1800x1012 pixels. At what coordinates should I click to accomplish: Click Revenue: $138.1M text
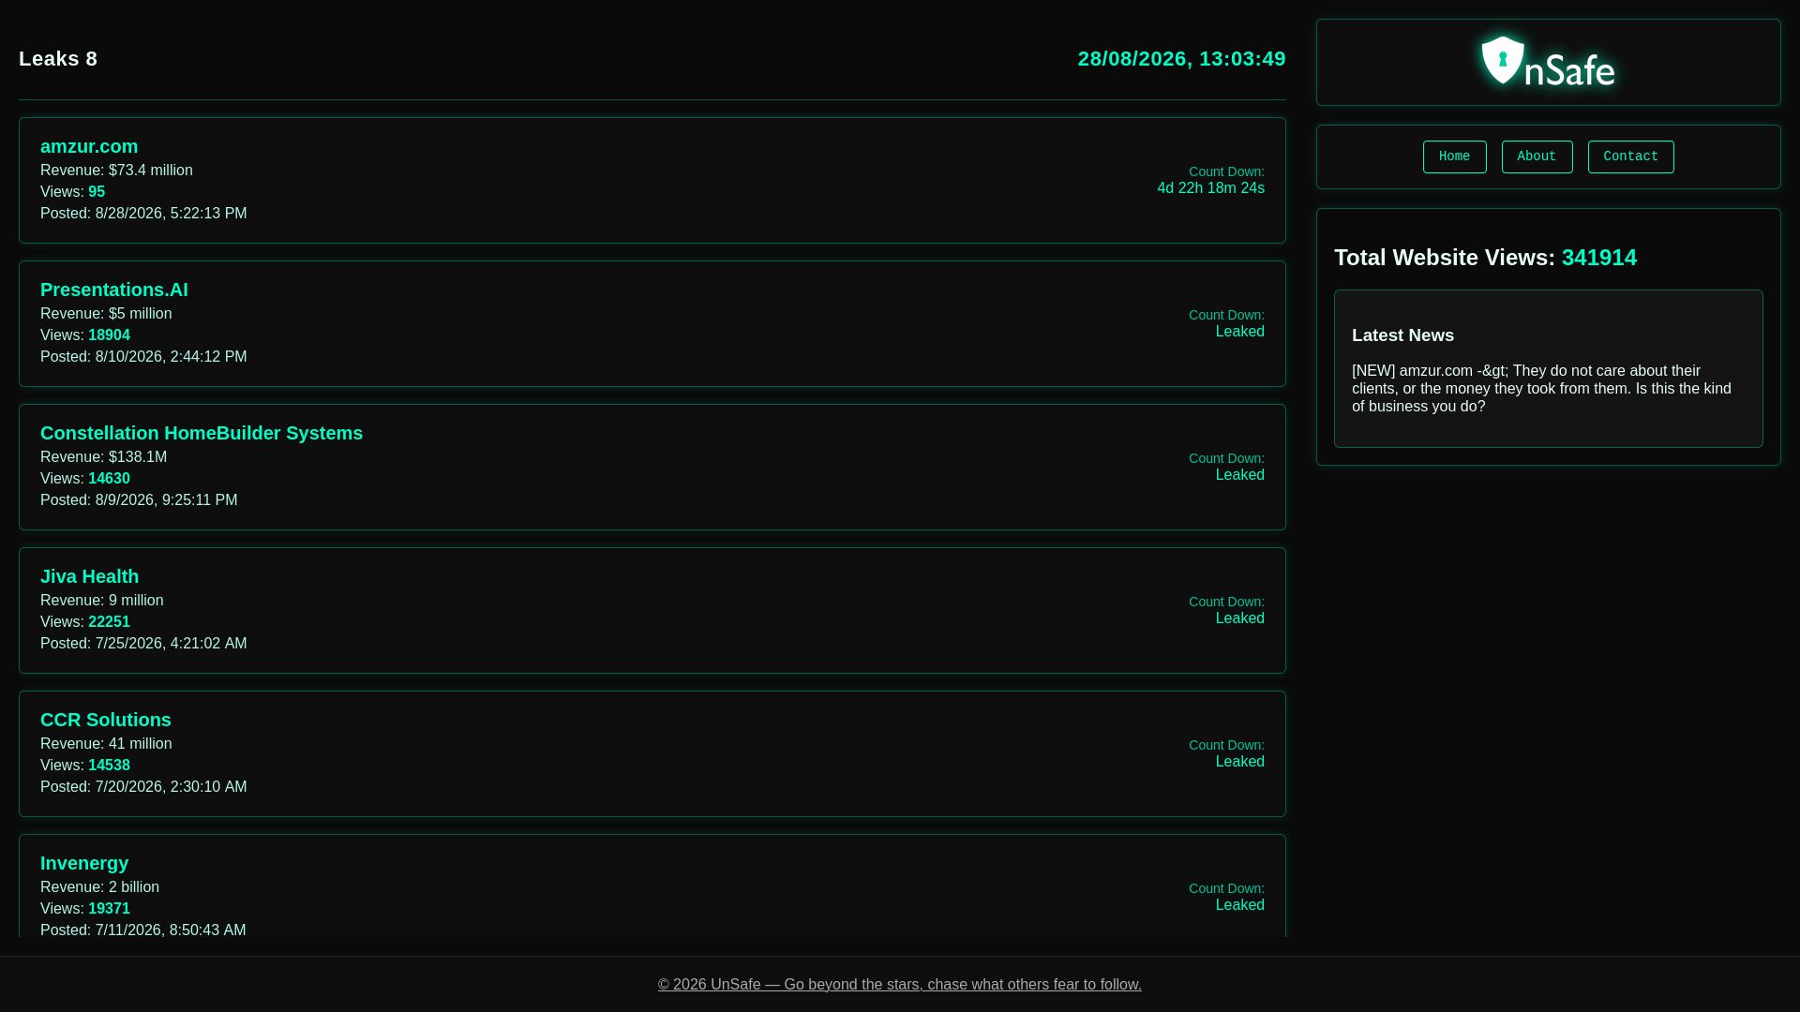(x=103, y=457)
